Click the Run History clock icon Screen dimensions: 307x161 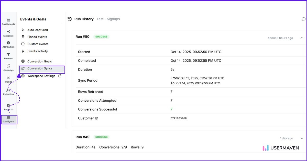pyautogui.click(x=70, y=19)
